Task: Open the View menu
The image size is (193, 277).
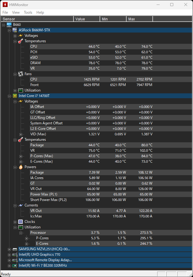Action: 16,12
